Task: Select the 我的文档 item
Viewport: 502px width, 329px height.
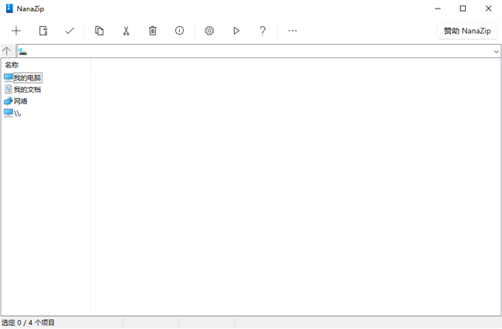Action: (x=27, y=90)
